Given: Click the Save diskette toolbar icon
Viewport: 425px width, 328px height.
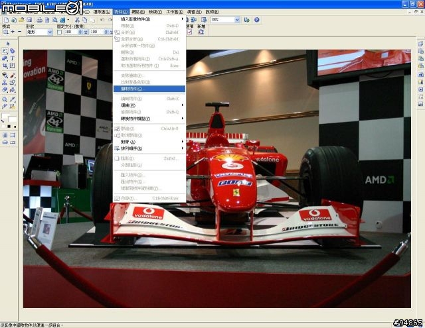Looking at the screenshot, I should pyautogui.click(x=29, y=20).
